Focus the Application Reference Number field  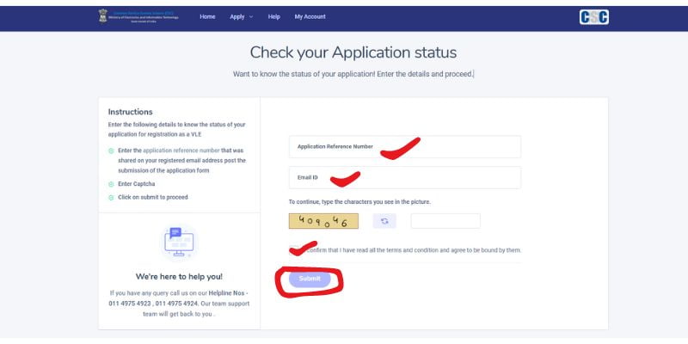405,146
